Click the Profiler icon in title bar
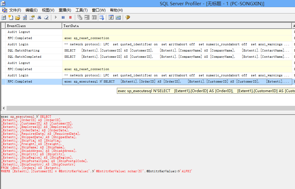The width and height of the screenshot is (295, 189). pyautogui.click(x=3, y=3)
